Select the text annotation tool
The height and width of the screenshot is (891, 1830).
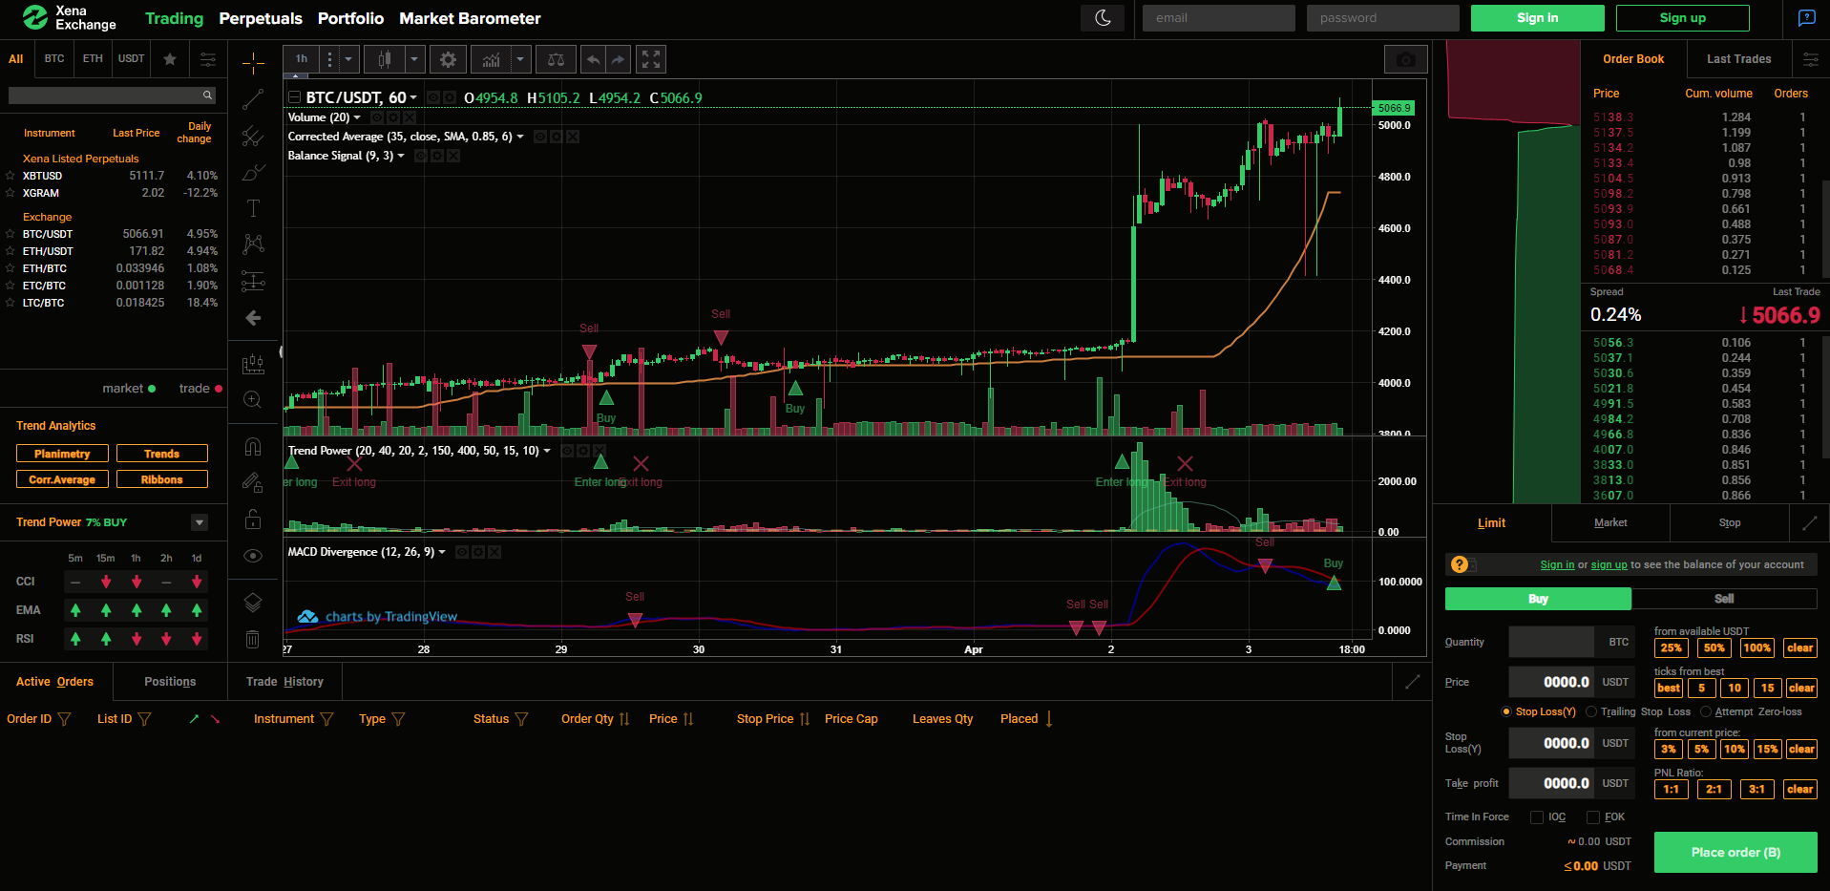click(253, 208)
